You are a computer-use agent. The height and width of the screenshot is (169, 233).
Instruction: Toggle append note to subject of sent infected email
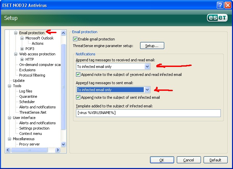pyautogui.click(x=78, y=97)
